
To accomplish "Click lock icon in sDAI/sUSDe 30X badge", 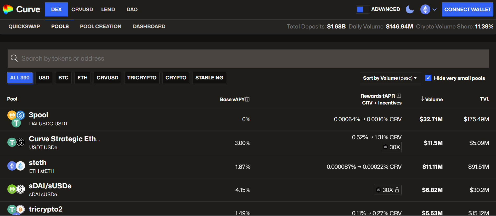I will [x=397, y=190].
